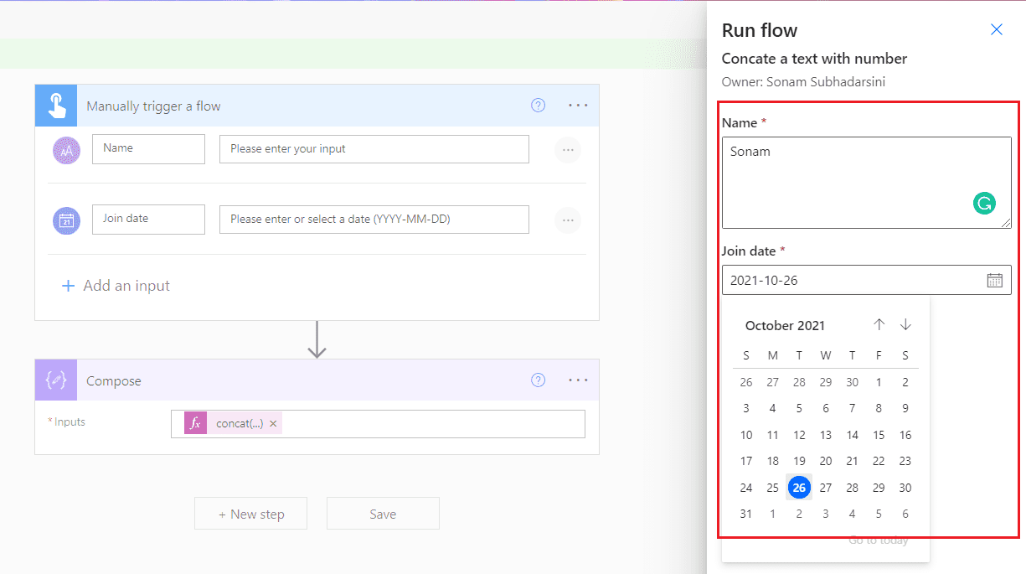Open the Compose card ellipsis menu
Image resolution: width=1026 pixels, height=574 pixels.
tap(578, 380)
